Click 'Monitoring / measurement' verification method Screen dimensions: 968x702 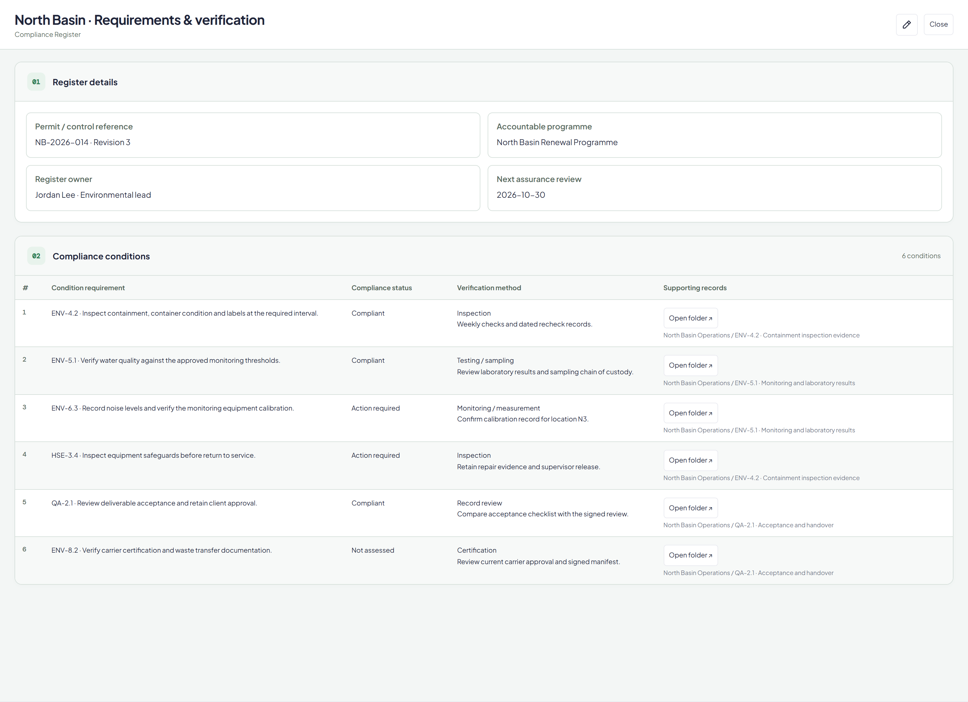tap(498, 408)
